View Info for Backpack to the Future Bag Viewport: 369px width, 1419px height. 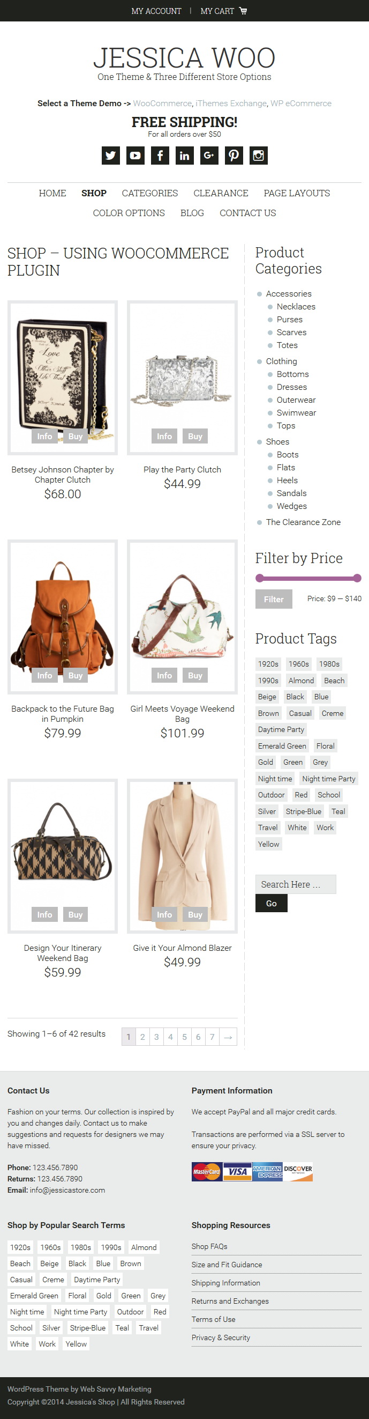[x=44, y=675]
